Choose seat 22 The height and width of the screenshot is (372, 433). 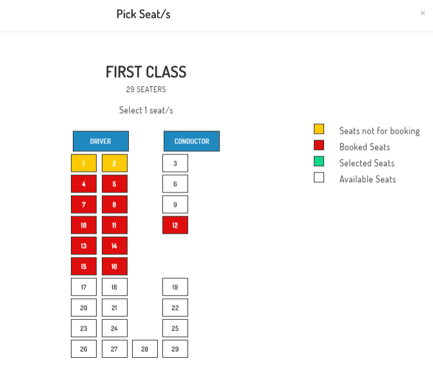175,308
